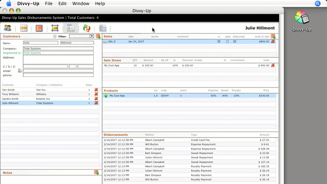327x184 pixels.
Task: Click the $900.00 total of sale value
Action: tap(264, 42)
